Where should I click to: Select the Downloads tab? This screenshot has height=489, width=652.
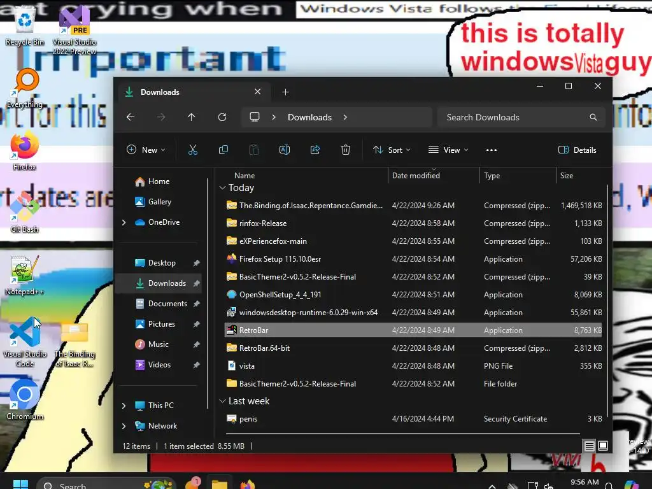point(195,92)
